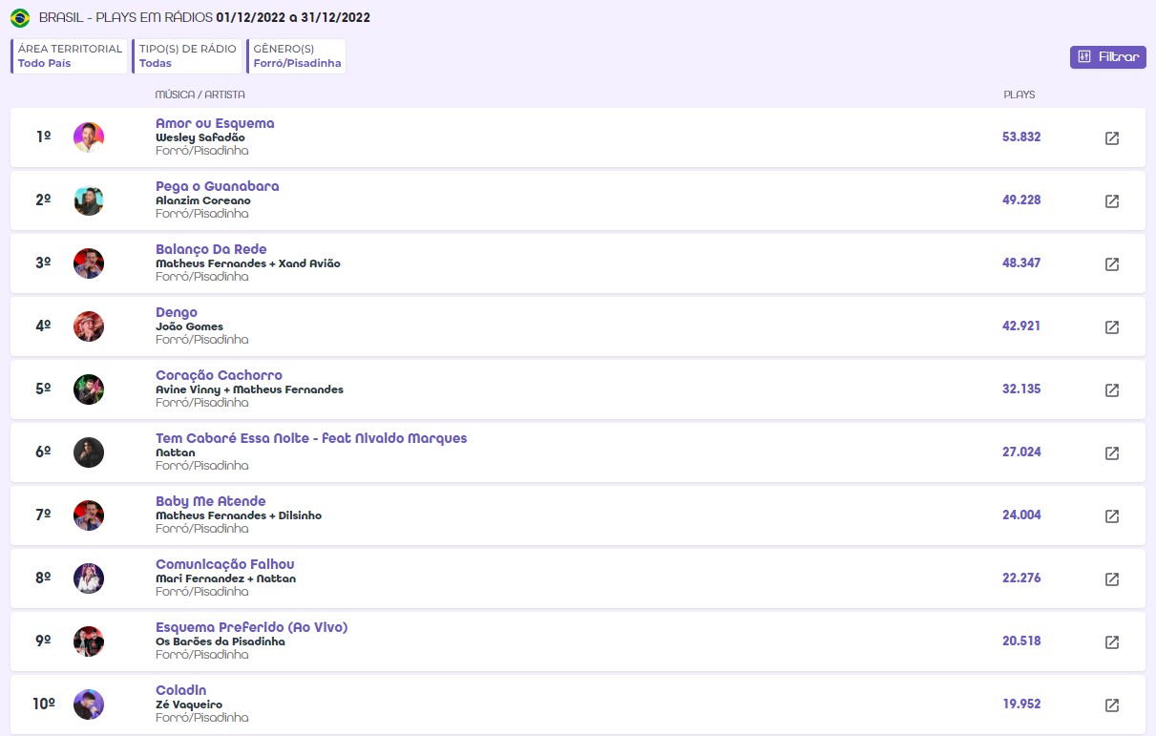Open the Gênero(s) Forró/Pisadinha filter
The height and width of the screenshot is (736, 1156).
pyautogui.click(x=296, y=56)
